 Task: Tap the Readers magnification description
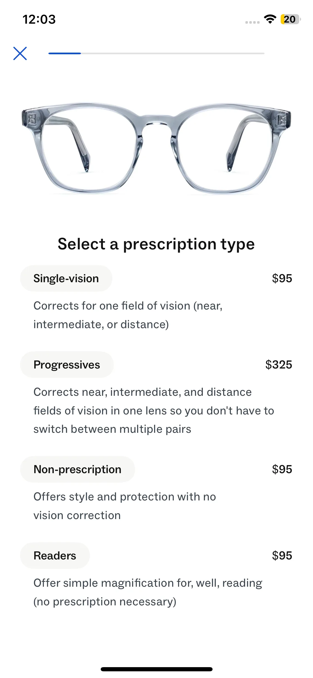pyautogui.click(x=147, y=592)
